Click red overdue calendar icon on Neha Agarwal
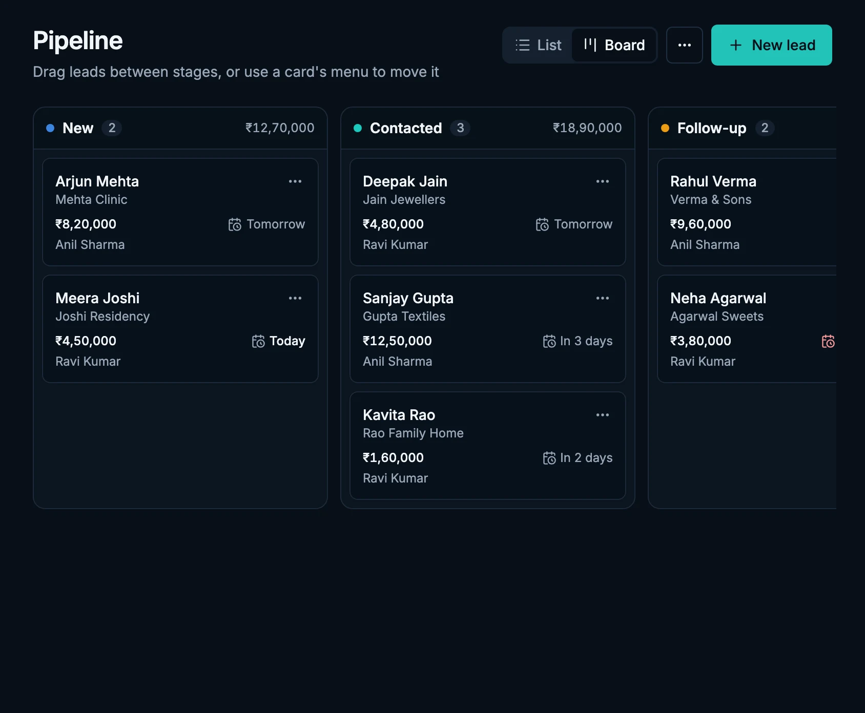865x713 pixels. point(828,341)
